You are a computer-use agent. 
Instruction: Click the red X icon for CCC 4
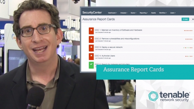pos(91,57)
